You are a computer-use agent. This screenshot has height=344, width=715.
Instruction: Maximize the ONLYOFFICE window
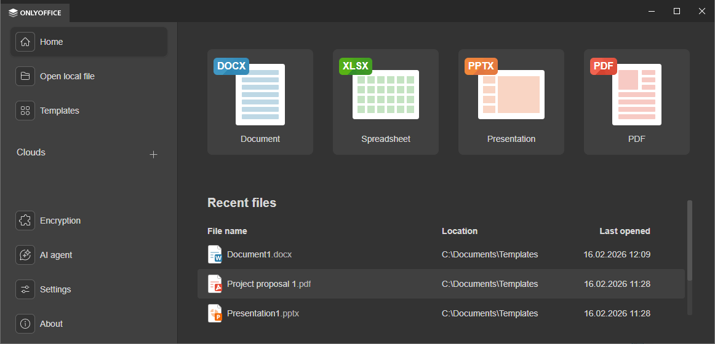pos(677,11)
